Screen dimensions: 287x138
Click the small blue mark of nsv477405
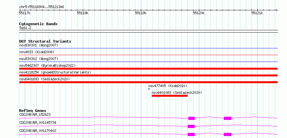point(149,89)
